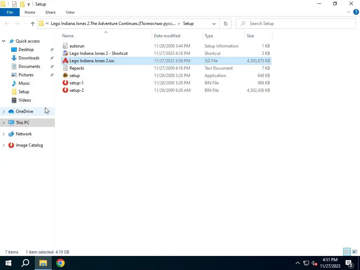Open Pictures in Quick access
360x270 pixels.
point(26,75)
